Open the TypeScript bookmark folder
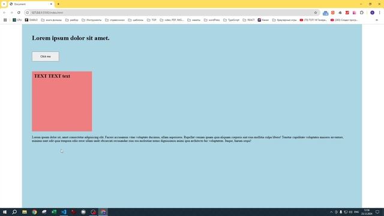The image size is (384, 216). tap(231, 20)
